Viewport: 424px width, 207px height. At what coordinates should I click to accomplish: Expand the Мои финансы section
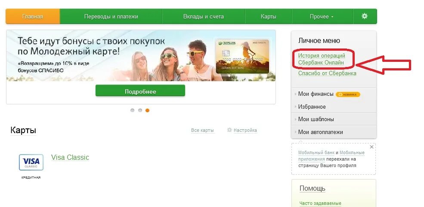[316, 94]
